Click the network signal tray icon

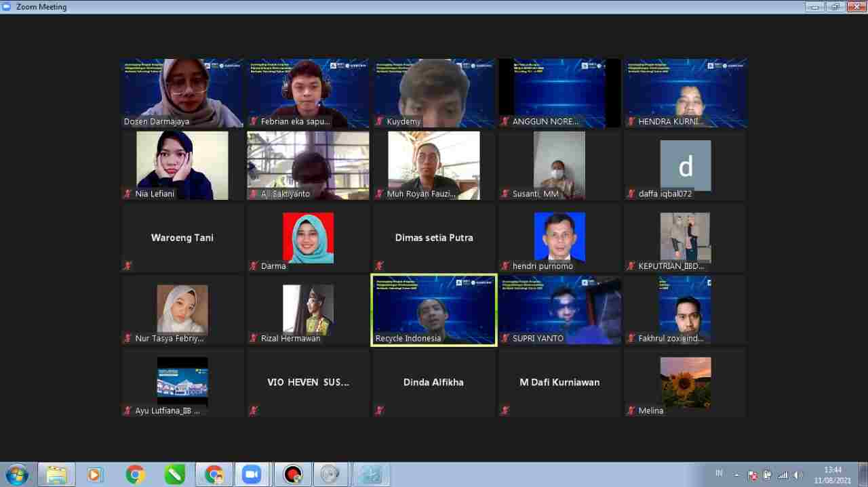[783, 475]
